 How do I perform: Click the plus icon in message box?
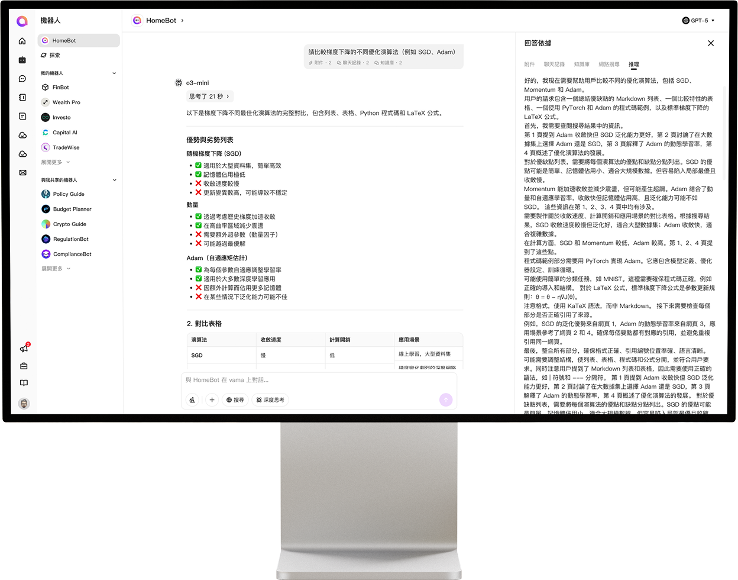[x=212, y=400]
